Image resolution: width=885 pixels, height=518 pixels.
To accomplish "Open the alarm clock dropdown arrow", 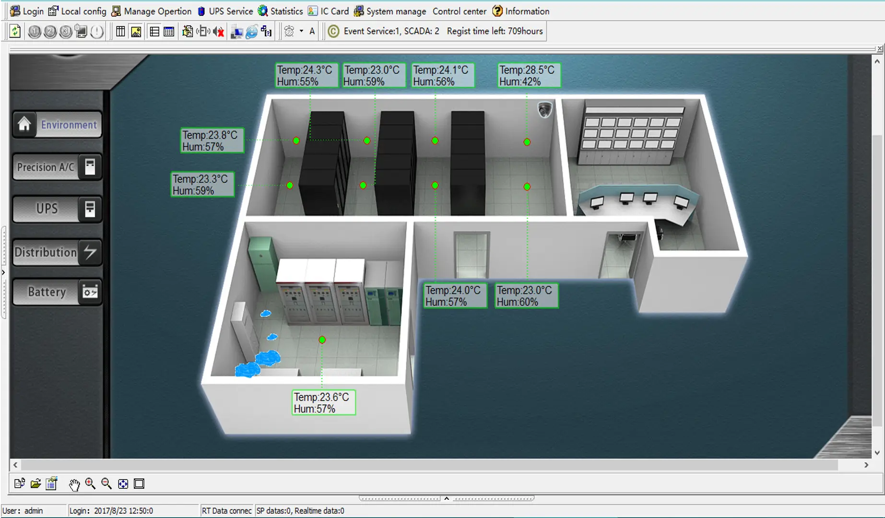I will pos(301,31).
